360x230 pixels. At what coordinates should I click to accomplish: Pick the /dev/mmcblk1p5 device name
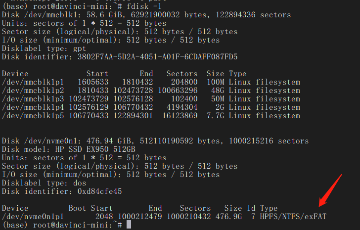(x=34, y=116)
